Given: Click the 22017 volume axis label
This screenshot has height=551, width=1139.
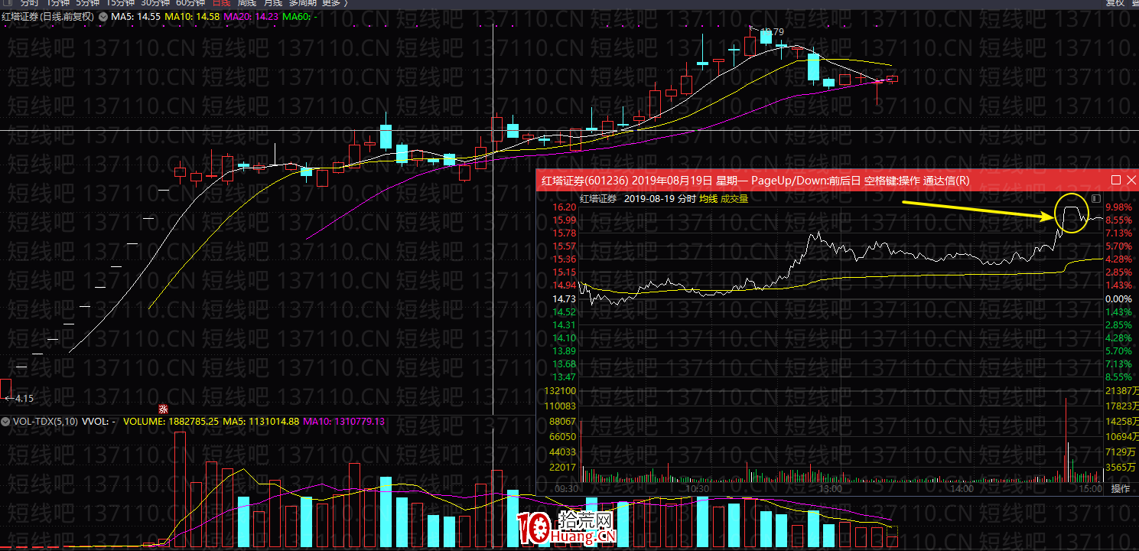Looking at the screenshot, I should (x=563, y=467).
